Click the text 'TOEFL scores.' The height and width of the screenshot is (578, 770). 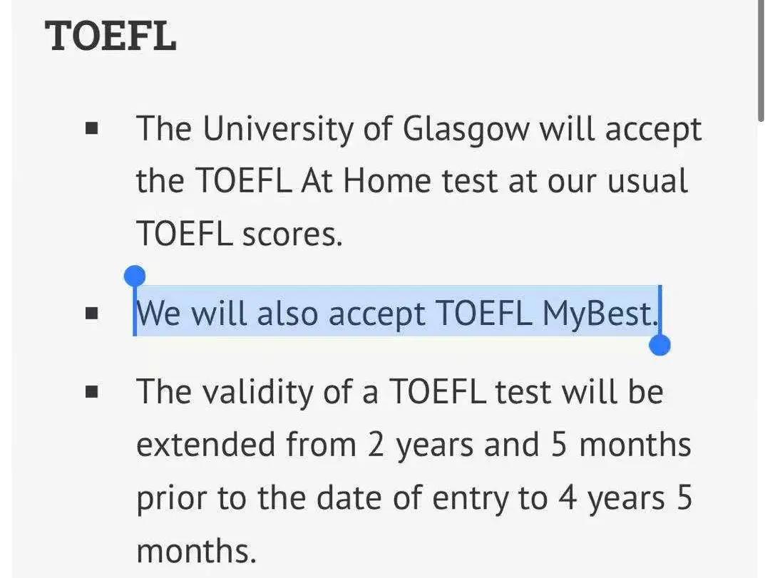click(240, 233)
